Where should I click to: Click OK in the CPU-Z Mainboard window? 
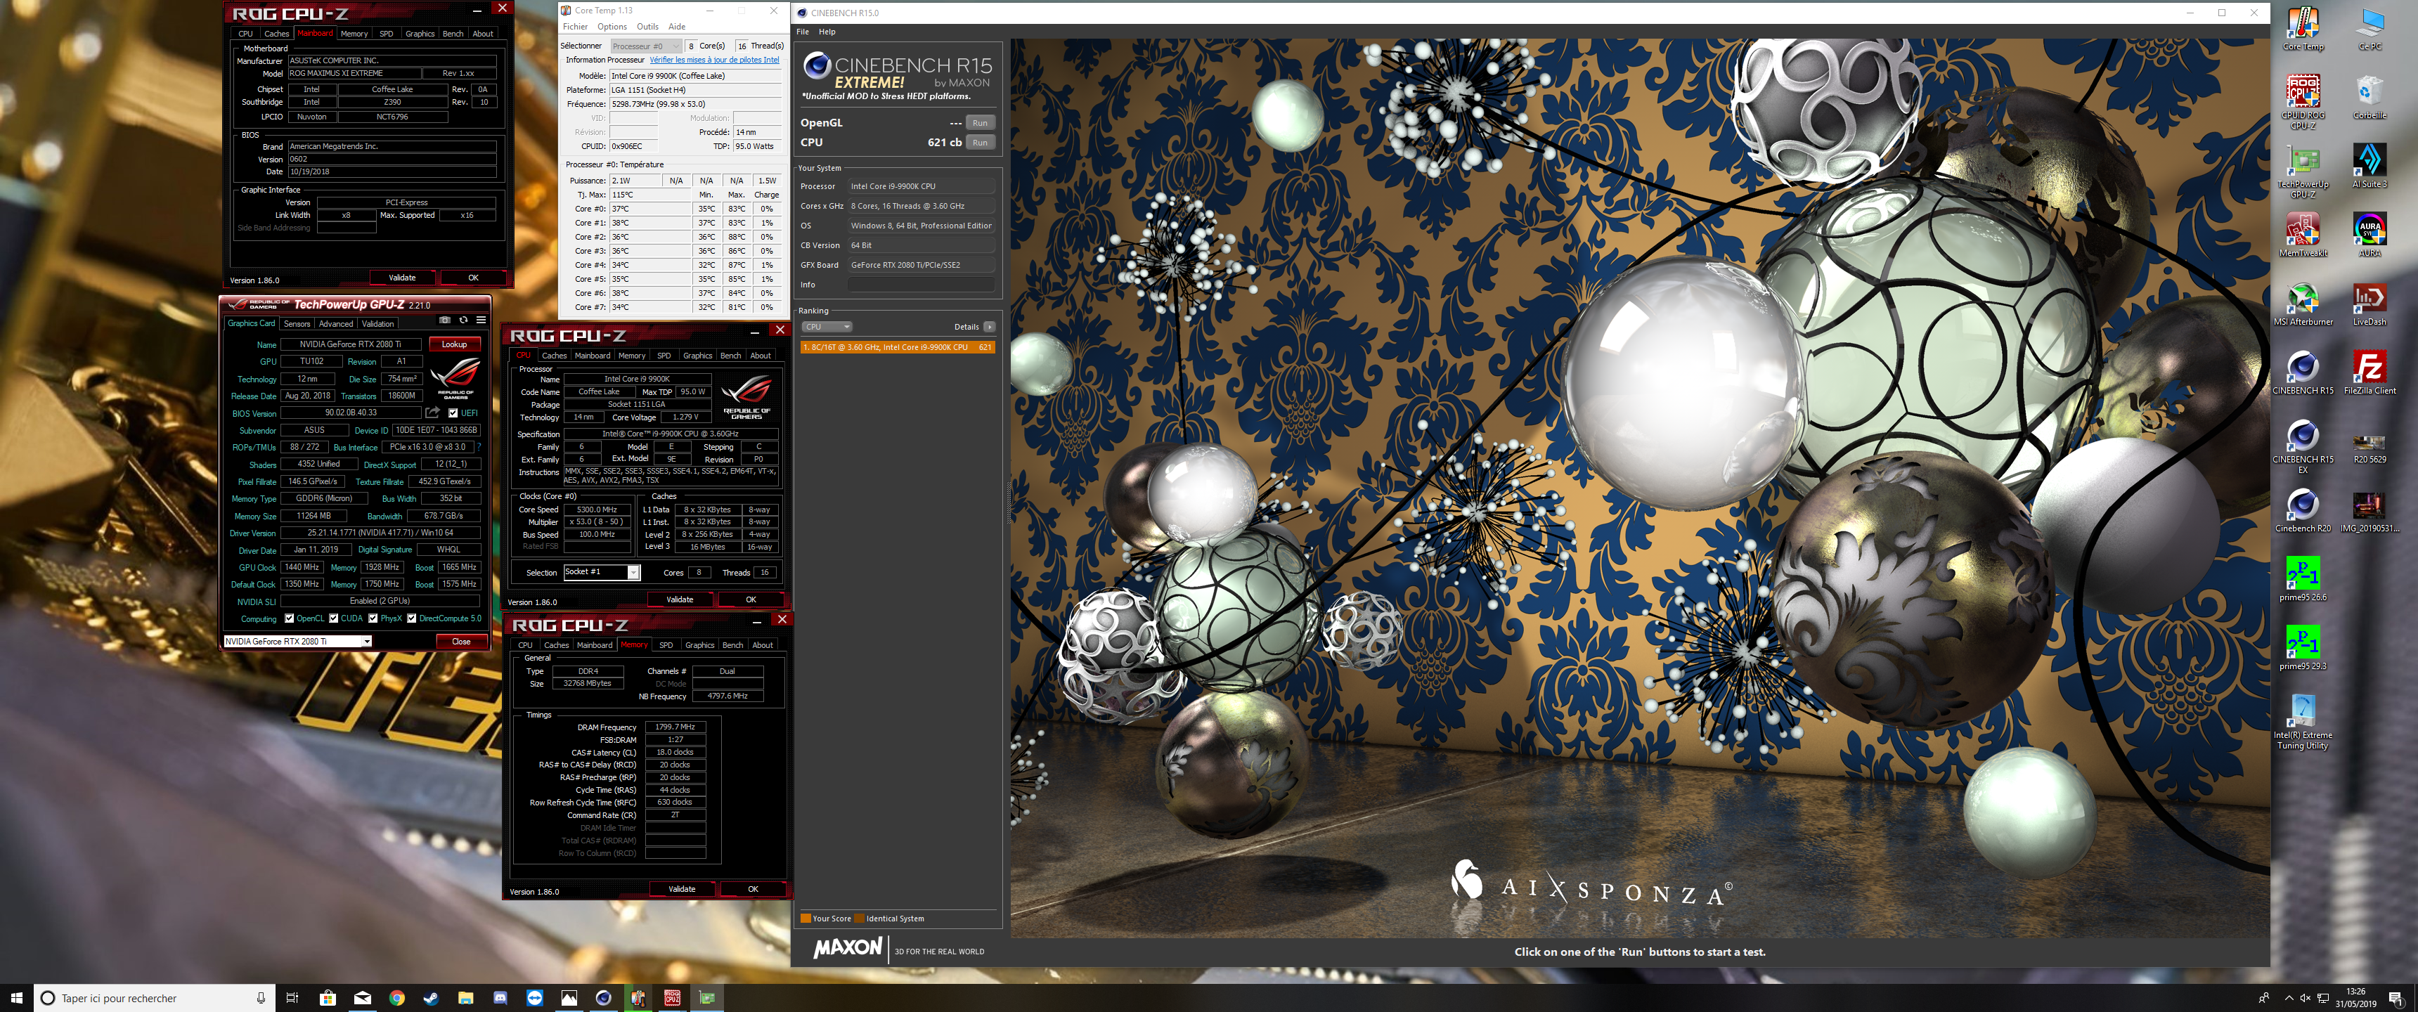[473, 278]
